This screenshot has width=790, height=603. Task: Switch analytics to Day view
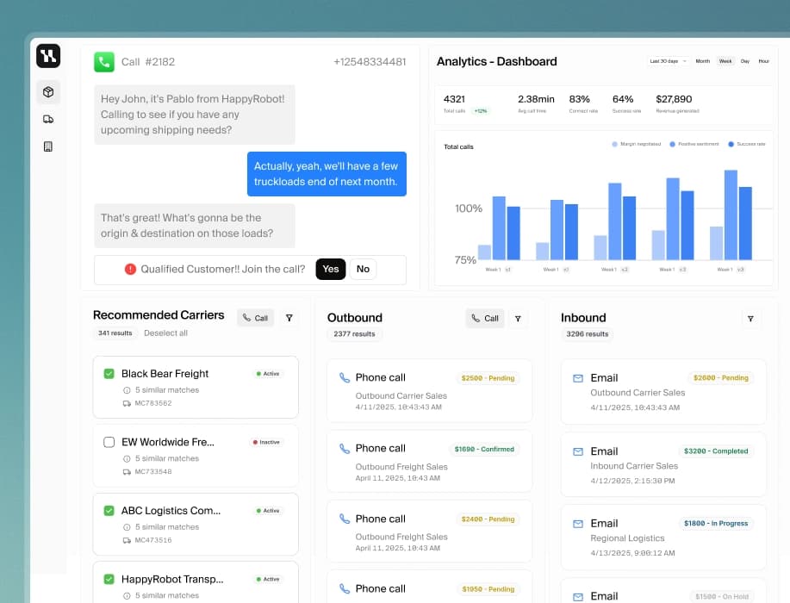[x=745, y=61]
